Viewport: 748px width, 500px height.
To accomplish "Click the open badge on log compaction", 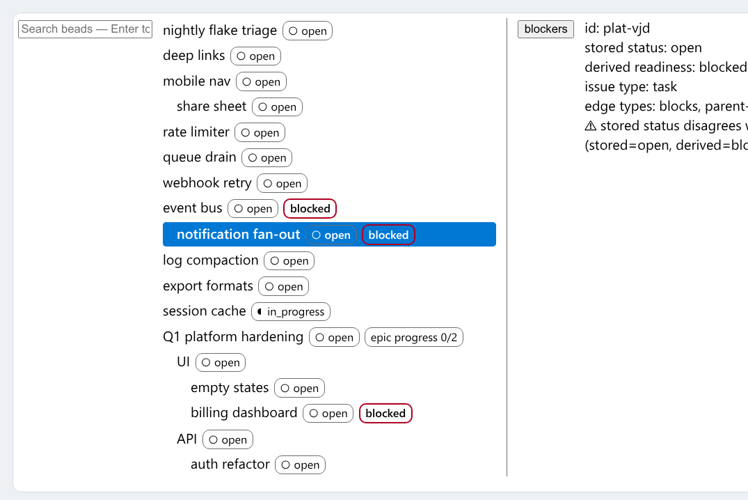I will (289, 260).
